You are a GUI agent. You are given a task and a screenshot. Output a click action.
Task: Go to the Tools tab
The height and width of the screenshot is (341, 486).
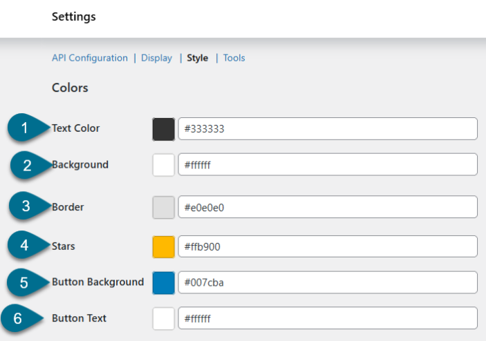[234, 58]
